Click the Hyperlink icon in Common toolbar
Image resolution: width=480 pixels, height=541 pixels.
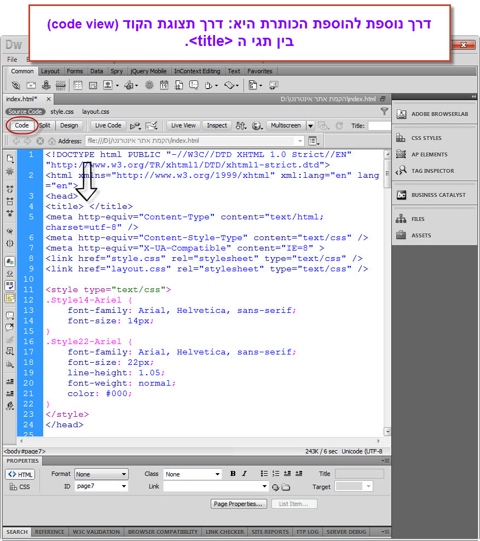pos(16,85)
